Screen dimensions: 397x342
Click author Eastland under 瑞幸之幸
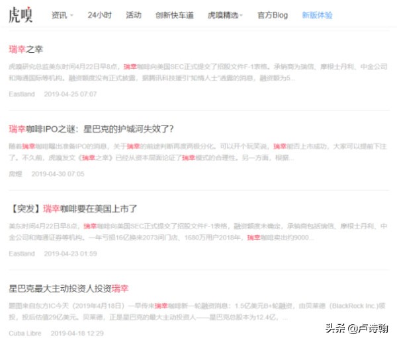[x=22, y=94]
